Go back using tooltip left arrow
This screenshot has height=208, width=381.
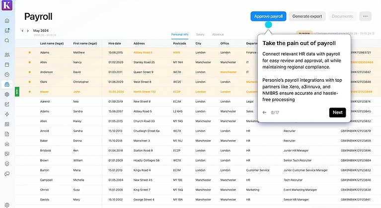265,112
